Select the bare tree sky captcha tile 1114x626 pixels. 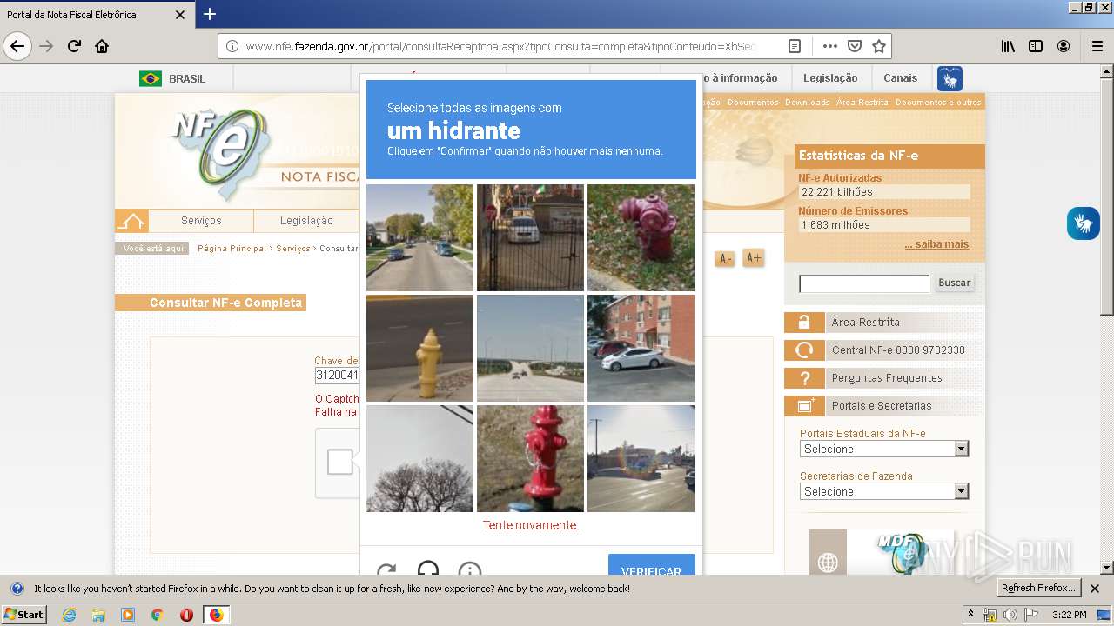click(x=419, y=458)
